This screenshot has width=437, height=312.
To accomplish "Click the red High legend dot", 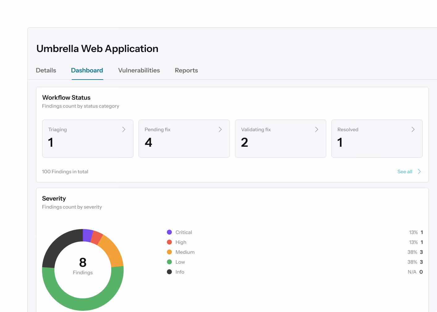I will (x=169, y=242).
